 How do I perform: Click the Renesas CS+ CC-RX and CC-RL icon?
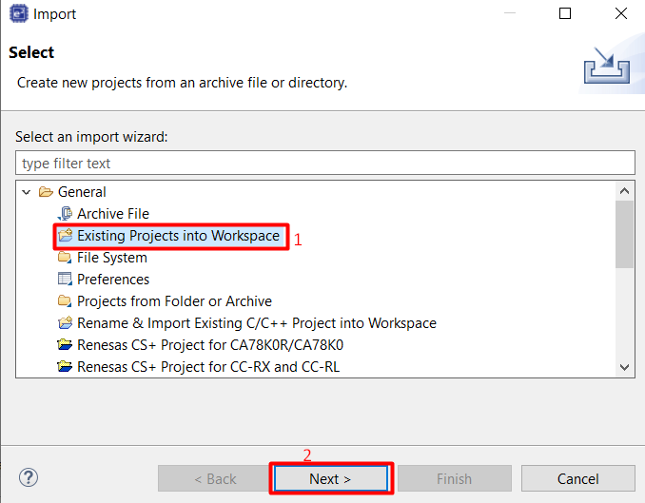pos(65,367)
